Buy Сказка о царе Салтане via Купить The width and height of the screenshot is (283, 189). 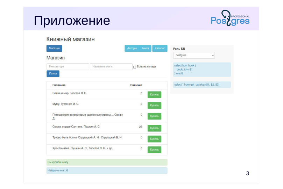[154, 128]
